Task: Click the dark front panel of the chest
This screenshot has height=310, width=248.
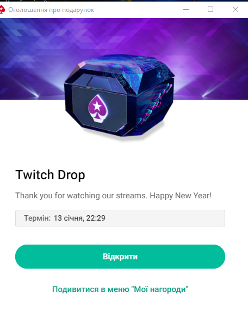Action: tap(98, 109)
